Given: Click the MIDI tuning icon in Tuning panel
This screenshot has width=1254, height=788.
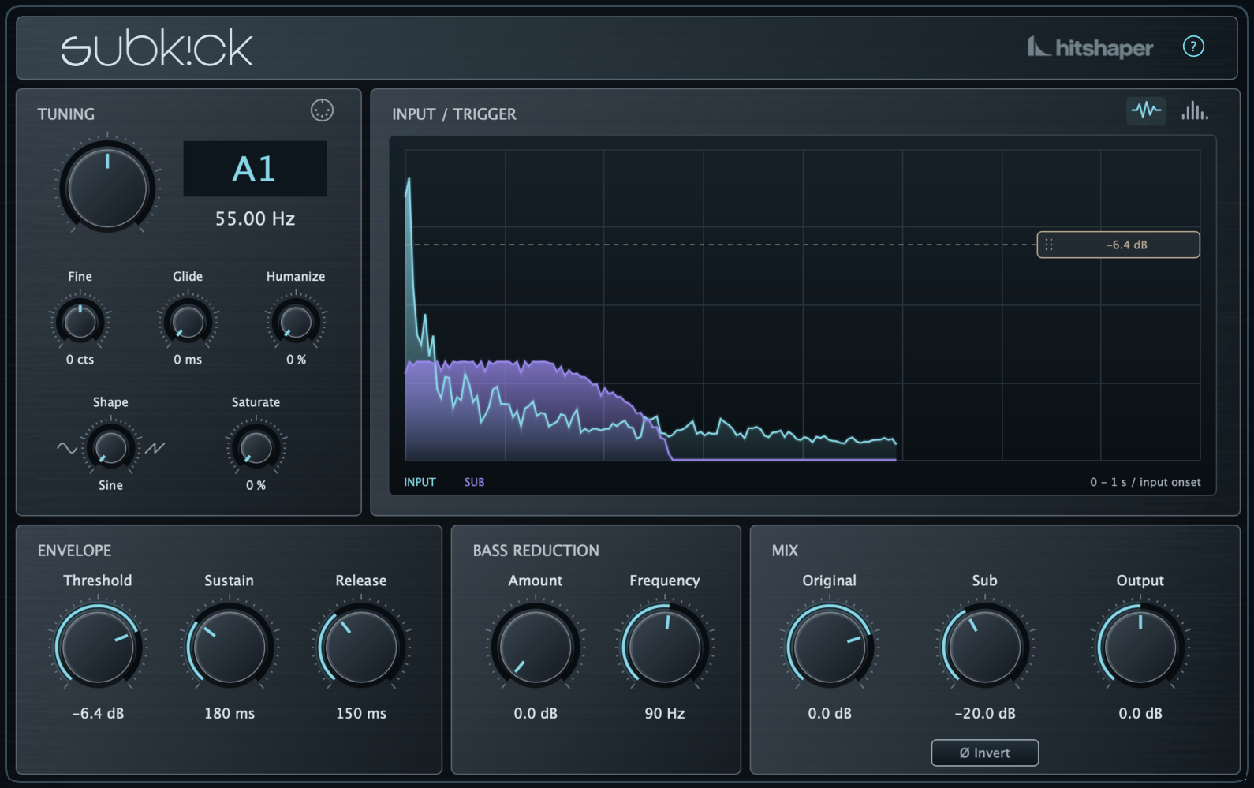Looking at the screenshot, I should coord(322,110).
